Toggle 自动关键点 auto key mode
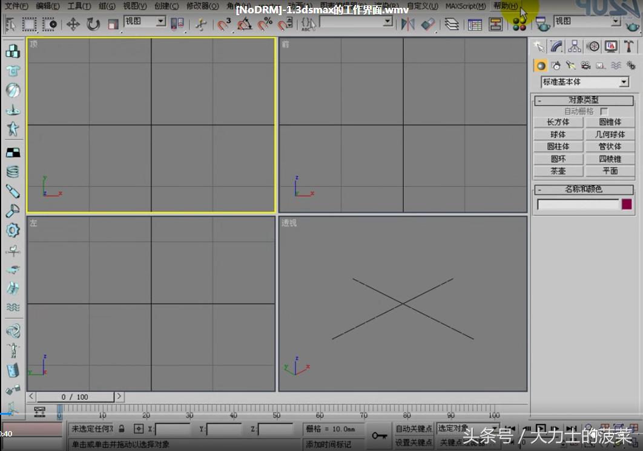Viewport: 643px width, 451px height. (414, 429)
